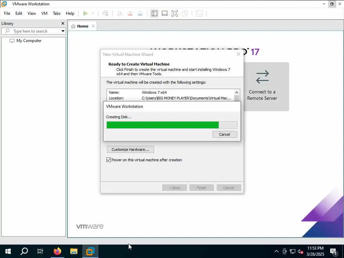Click the Creating Disk progress bar
This screenshot has height=258, width=344.
tap(172, 125)
